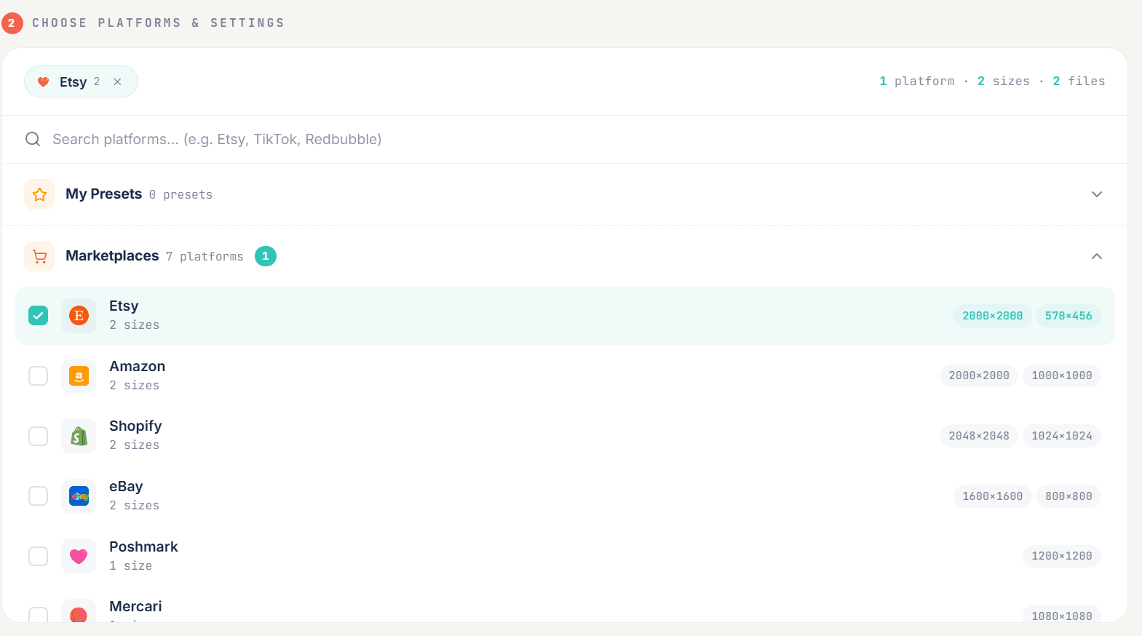Viewport: 1142px width, 636px height.
Task: Click Mercari 1080×1080 size chip
Action: tap(1062, 614)
